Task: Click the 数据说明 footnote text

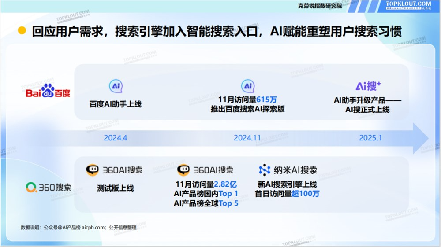Action: coord(78,227)
